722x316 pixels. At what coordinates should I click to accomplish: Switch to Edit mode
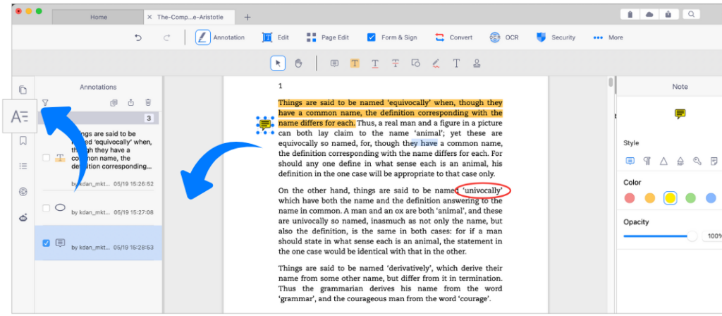[x=276, y=38]
